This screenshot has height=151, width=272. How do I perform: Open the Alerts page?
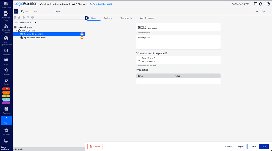click(6, 81)
